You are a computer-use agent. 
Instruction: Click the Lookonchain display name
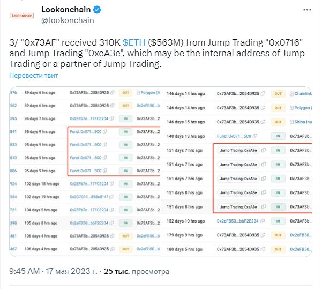66,10
